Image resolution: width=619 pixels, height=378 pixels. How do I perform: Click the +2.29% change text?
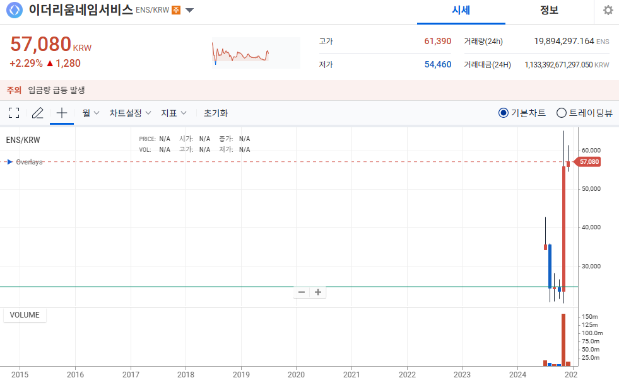(26, 63)
